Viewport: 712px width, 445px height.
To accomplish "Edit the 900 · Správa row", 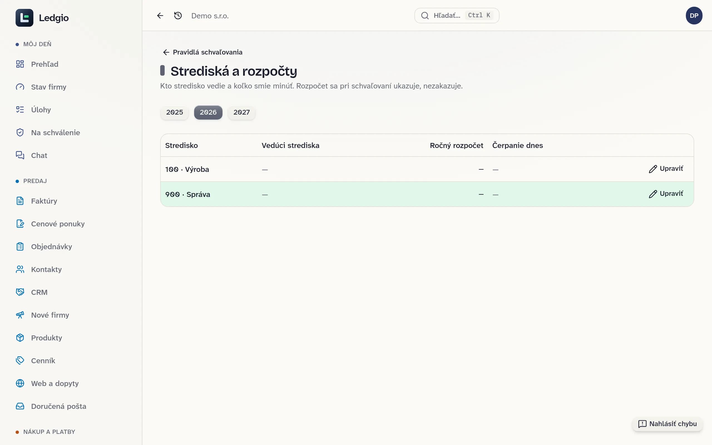I will (666, 194).
